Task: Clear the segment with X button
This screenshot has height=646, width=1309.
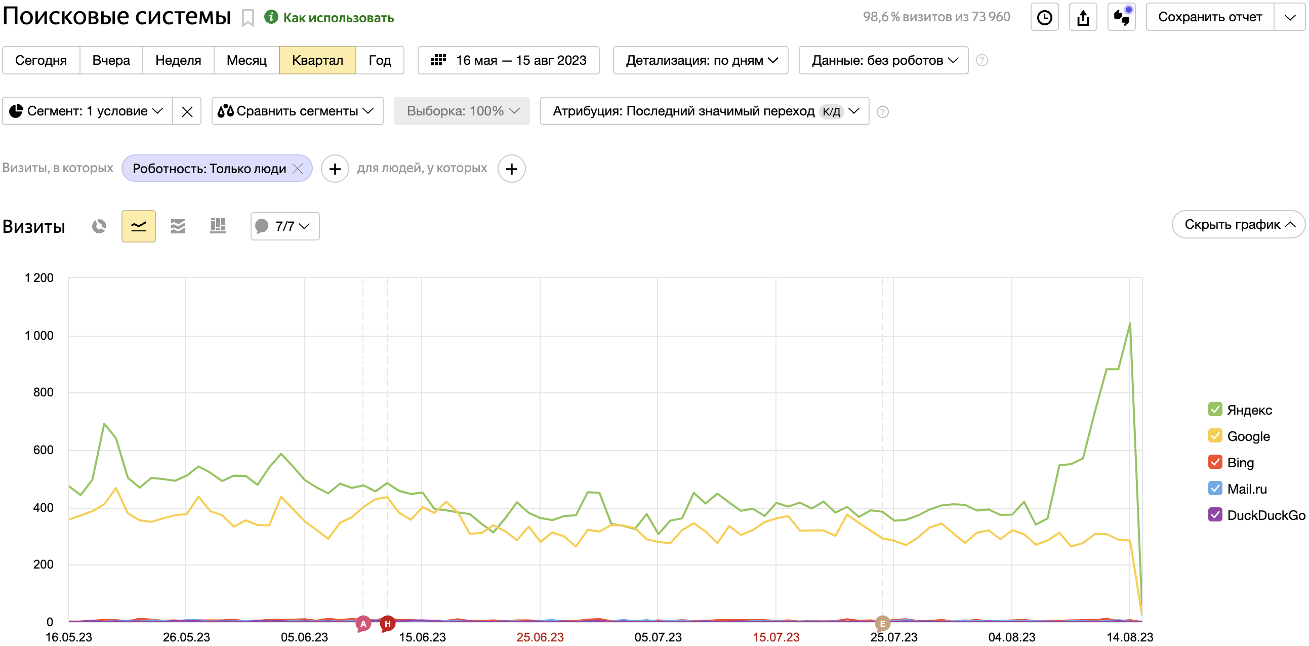Action: click(x=187, y=111)
